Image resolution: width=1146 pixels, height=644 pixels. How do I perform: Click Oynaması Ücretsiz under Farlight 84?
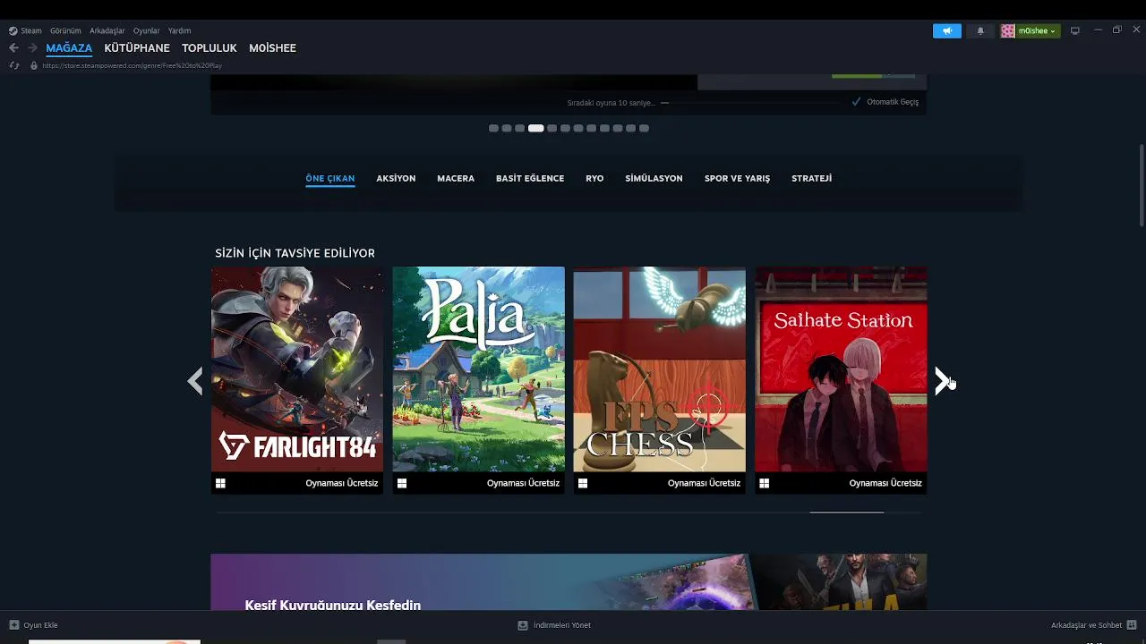[342, 483]
